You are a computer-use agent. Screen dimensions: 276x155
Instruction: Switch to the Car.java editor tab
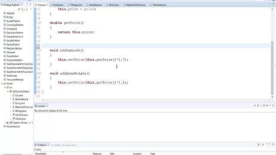[x=41, y=5]
